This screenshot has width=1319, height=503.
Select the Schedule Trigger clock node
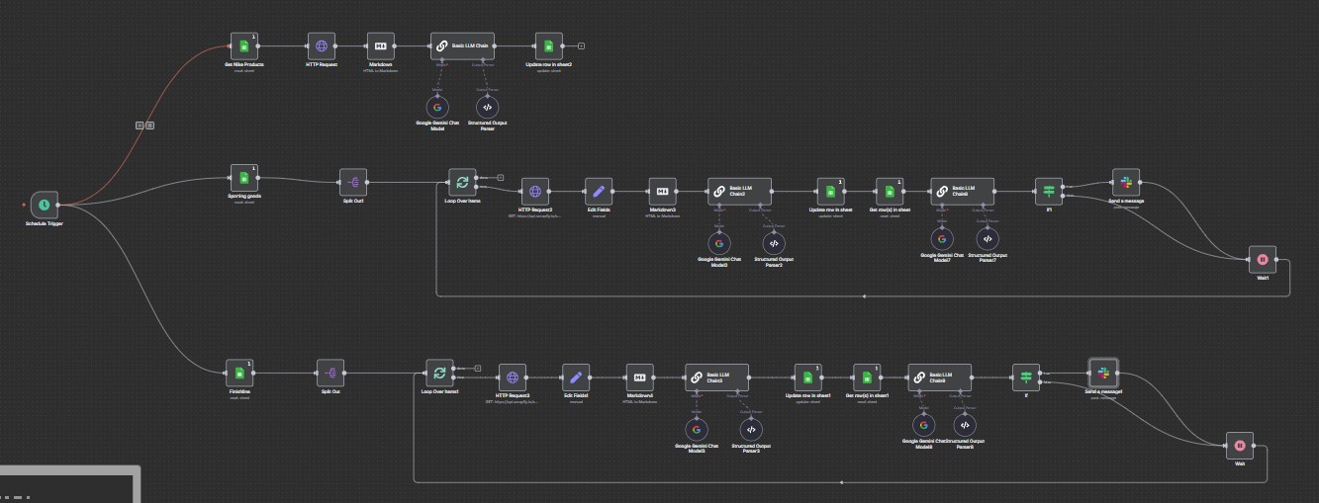(44, 205)
